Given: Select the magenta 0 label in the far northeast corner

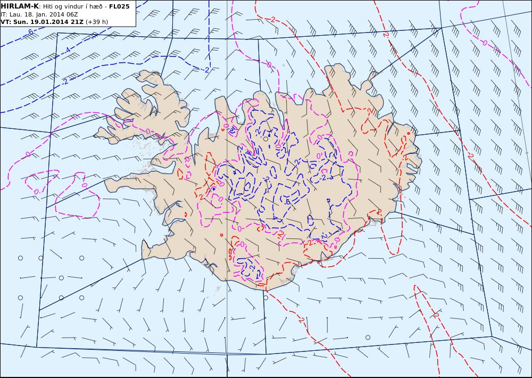Looking at the screenshot, I should coord(485,43).
